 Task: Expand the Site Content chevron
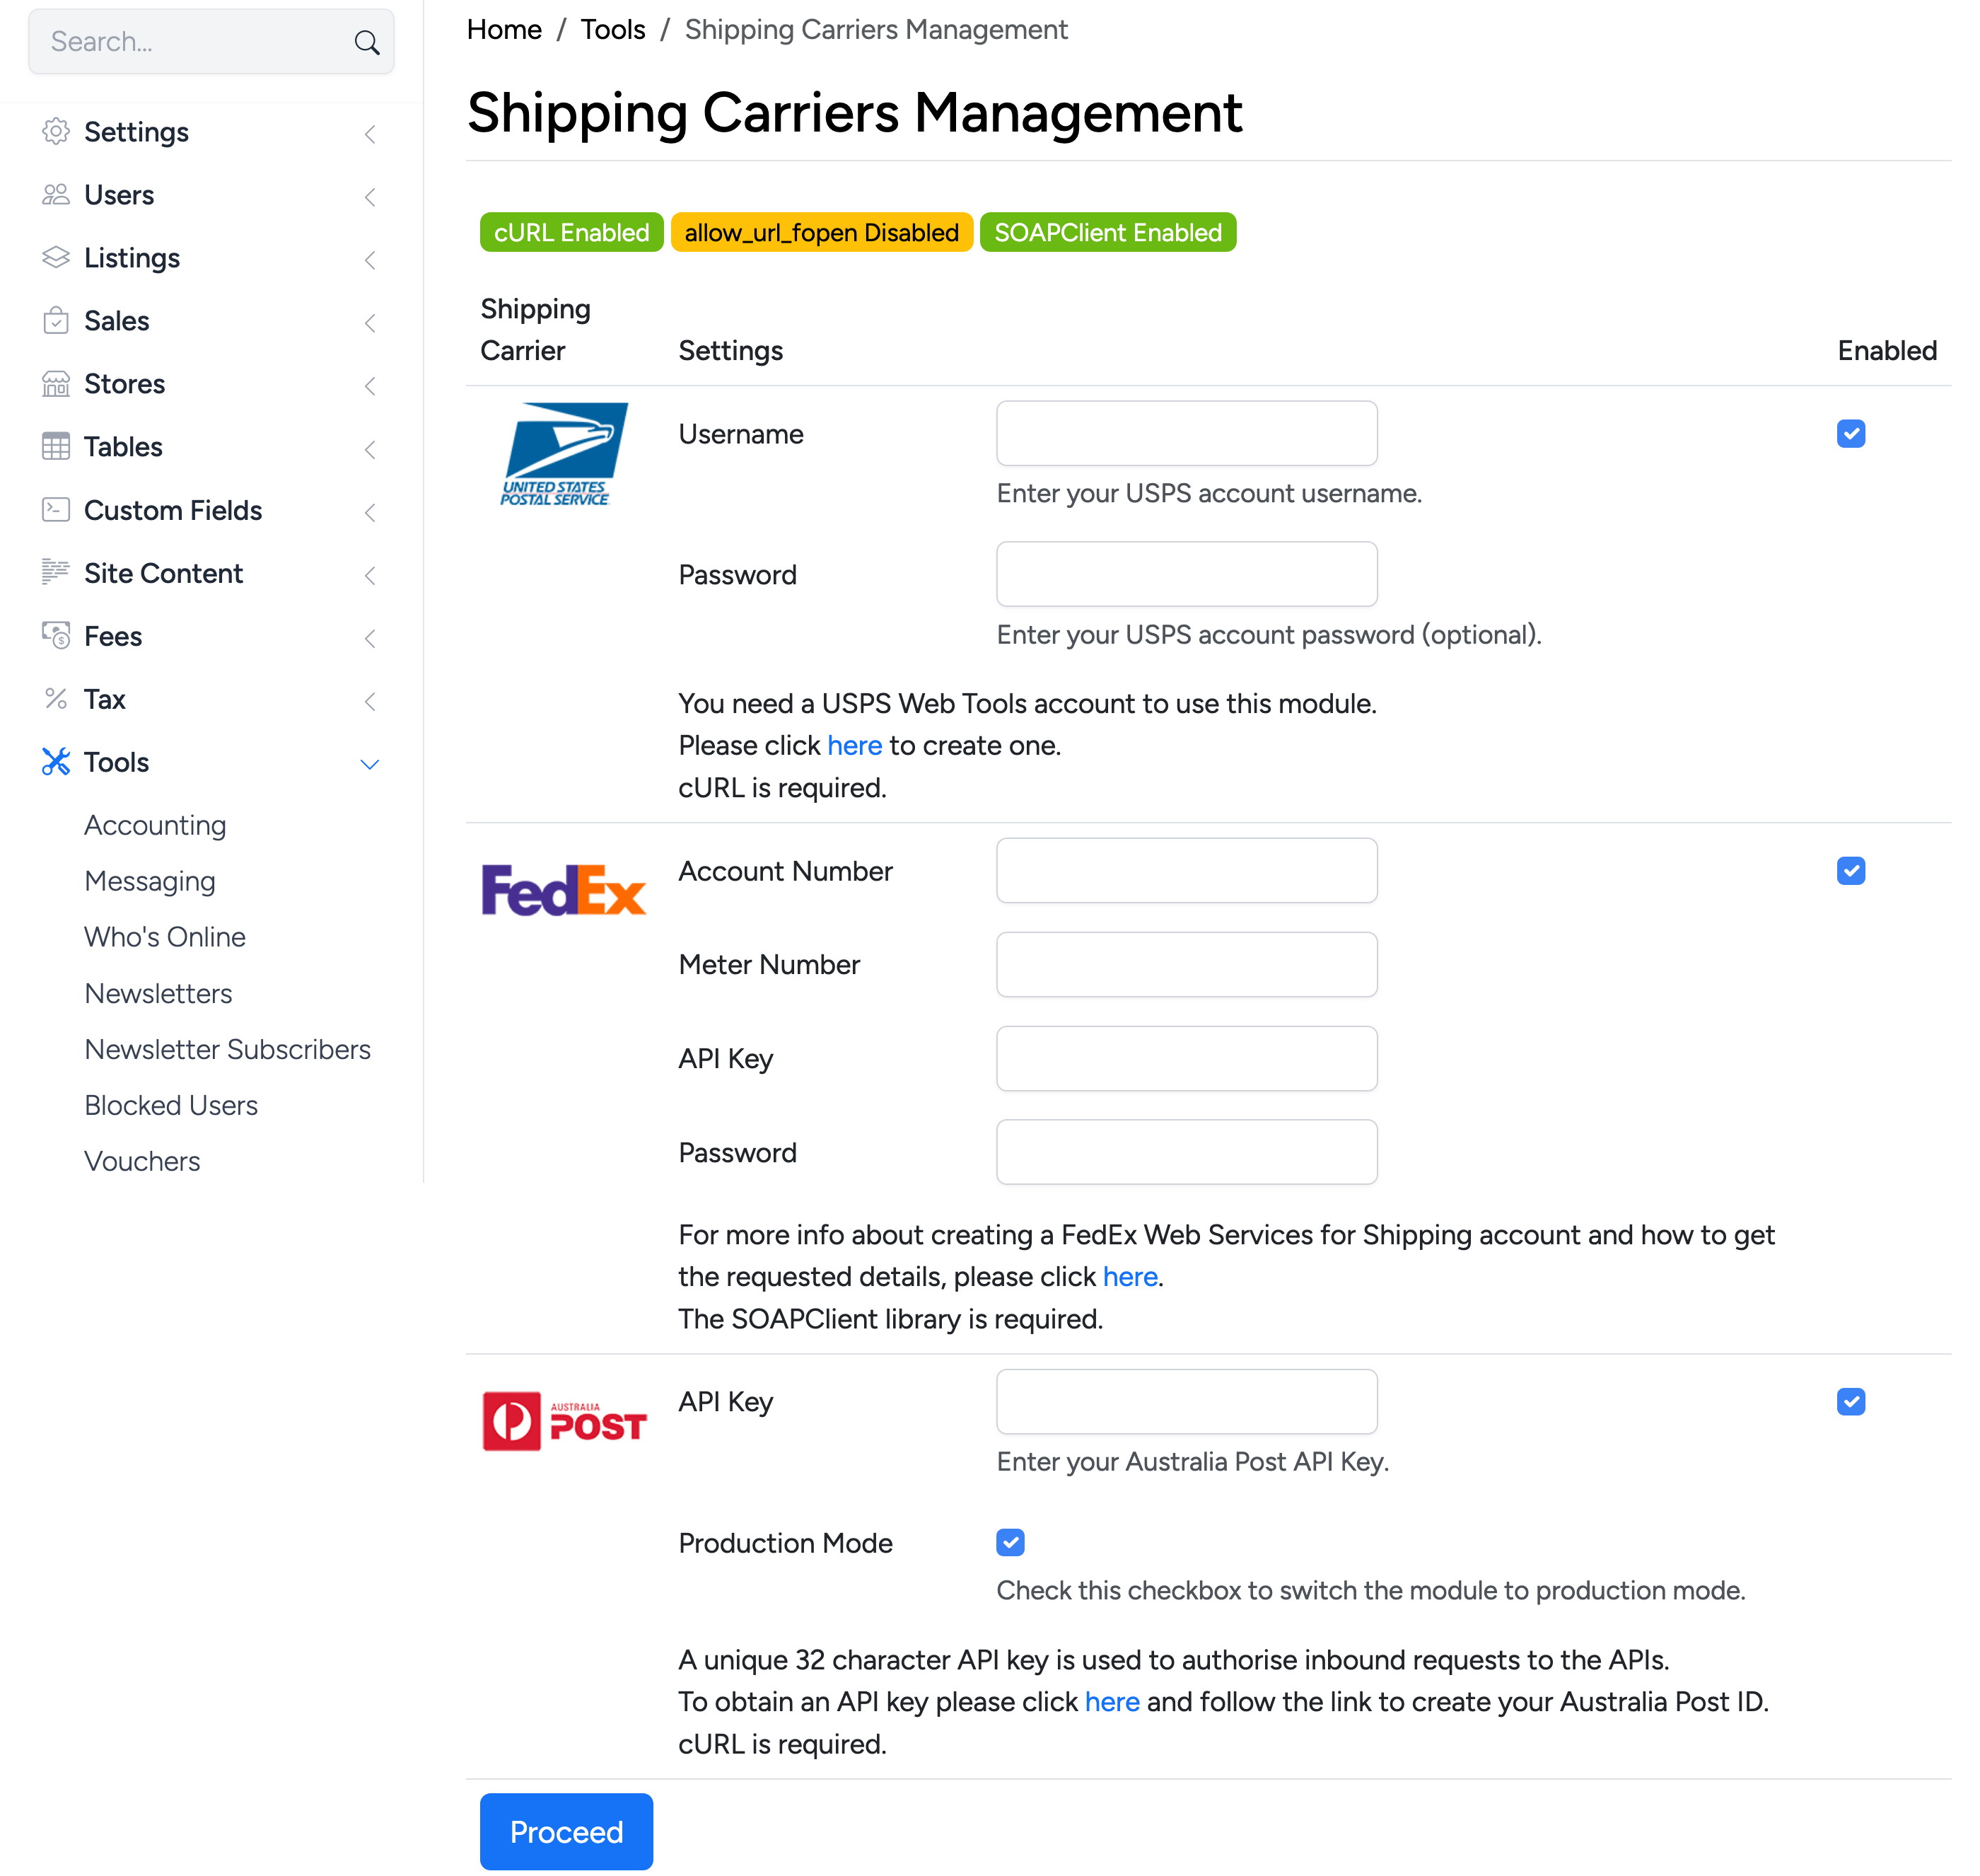(x=370, y=575)
